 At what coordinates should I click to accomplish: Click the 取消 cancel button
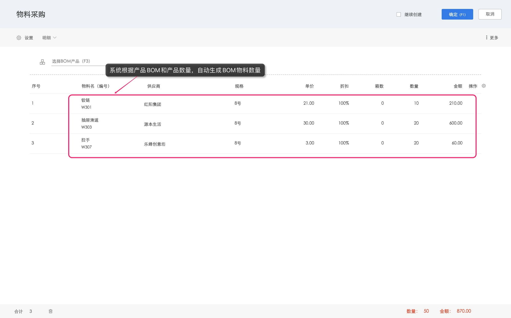[490, 14]
